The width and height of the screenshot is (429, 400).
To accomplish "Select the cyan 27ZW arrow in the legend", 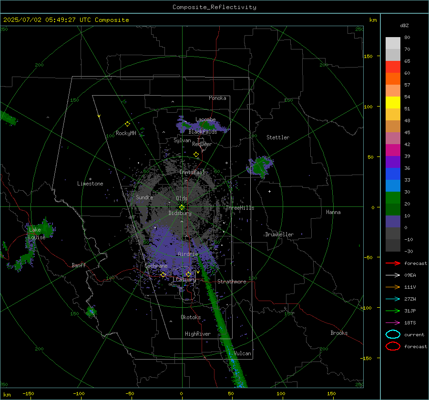I will click(393, 299).
